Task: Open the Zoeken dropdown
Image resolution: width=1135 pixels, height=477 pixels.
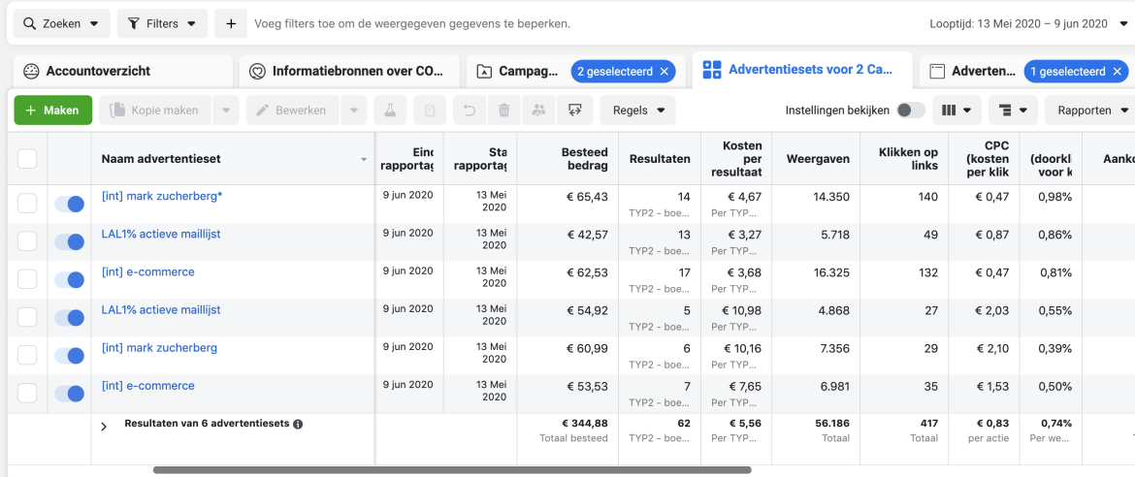Action: [x=61, y=24]
